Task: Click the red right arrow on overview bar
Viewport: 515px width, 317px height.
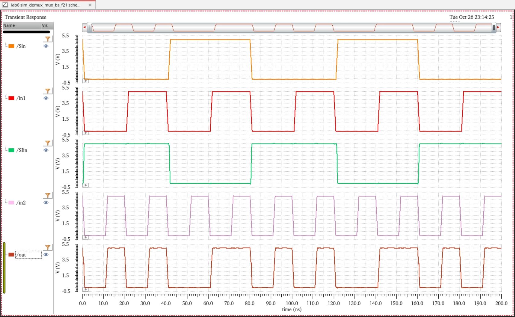Action: (498, 27)
